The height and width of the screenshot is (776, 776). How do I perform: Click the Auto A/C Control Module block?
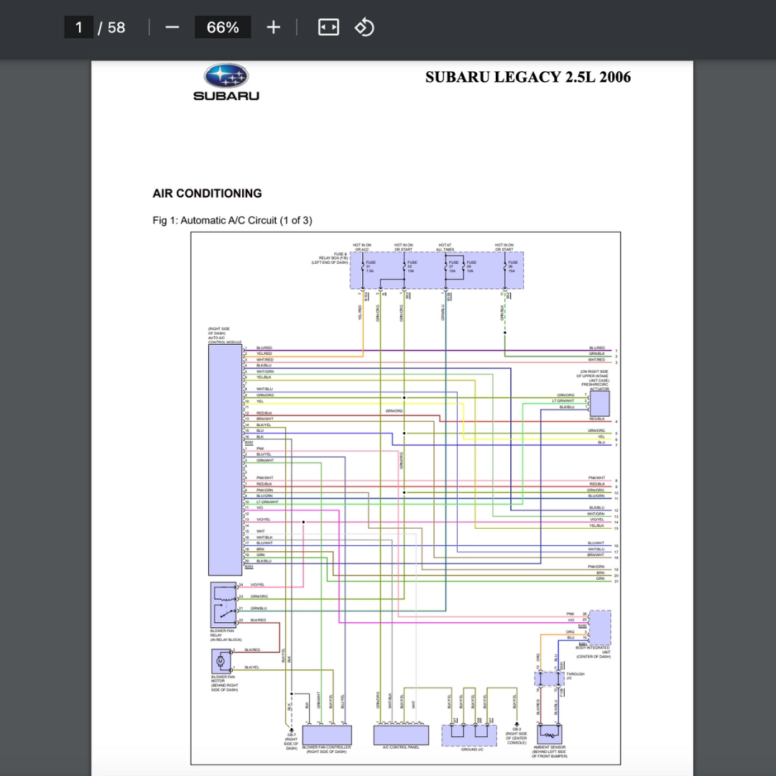pyautogui.click(x=225, y=460)
